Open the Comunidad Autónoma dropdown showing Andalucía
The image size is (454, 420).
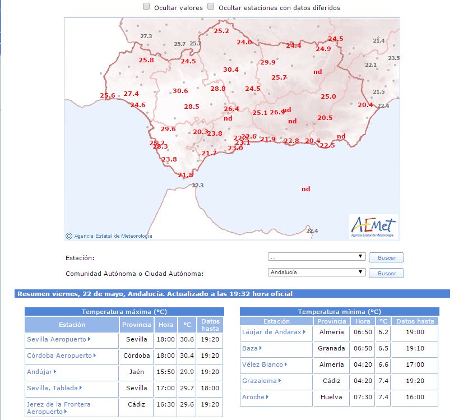point(317,273)
